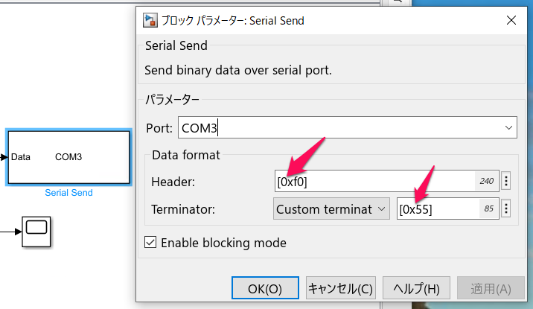Open the Terminator value's three-dot options menu
This screenshot has width=533, height=309.
[x=506, y=208]
